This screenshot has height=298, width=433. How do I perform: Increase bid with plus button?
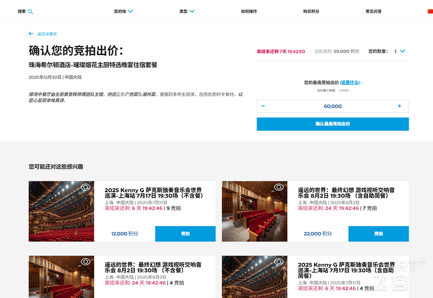point(399,106)
